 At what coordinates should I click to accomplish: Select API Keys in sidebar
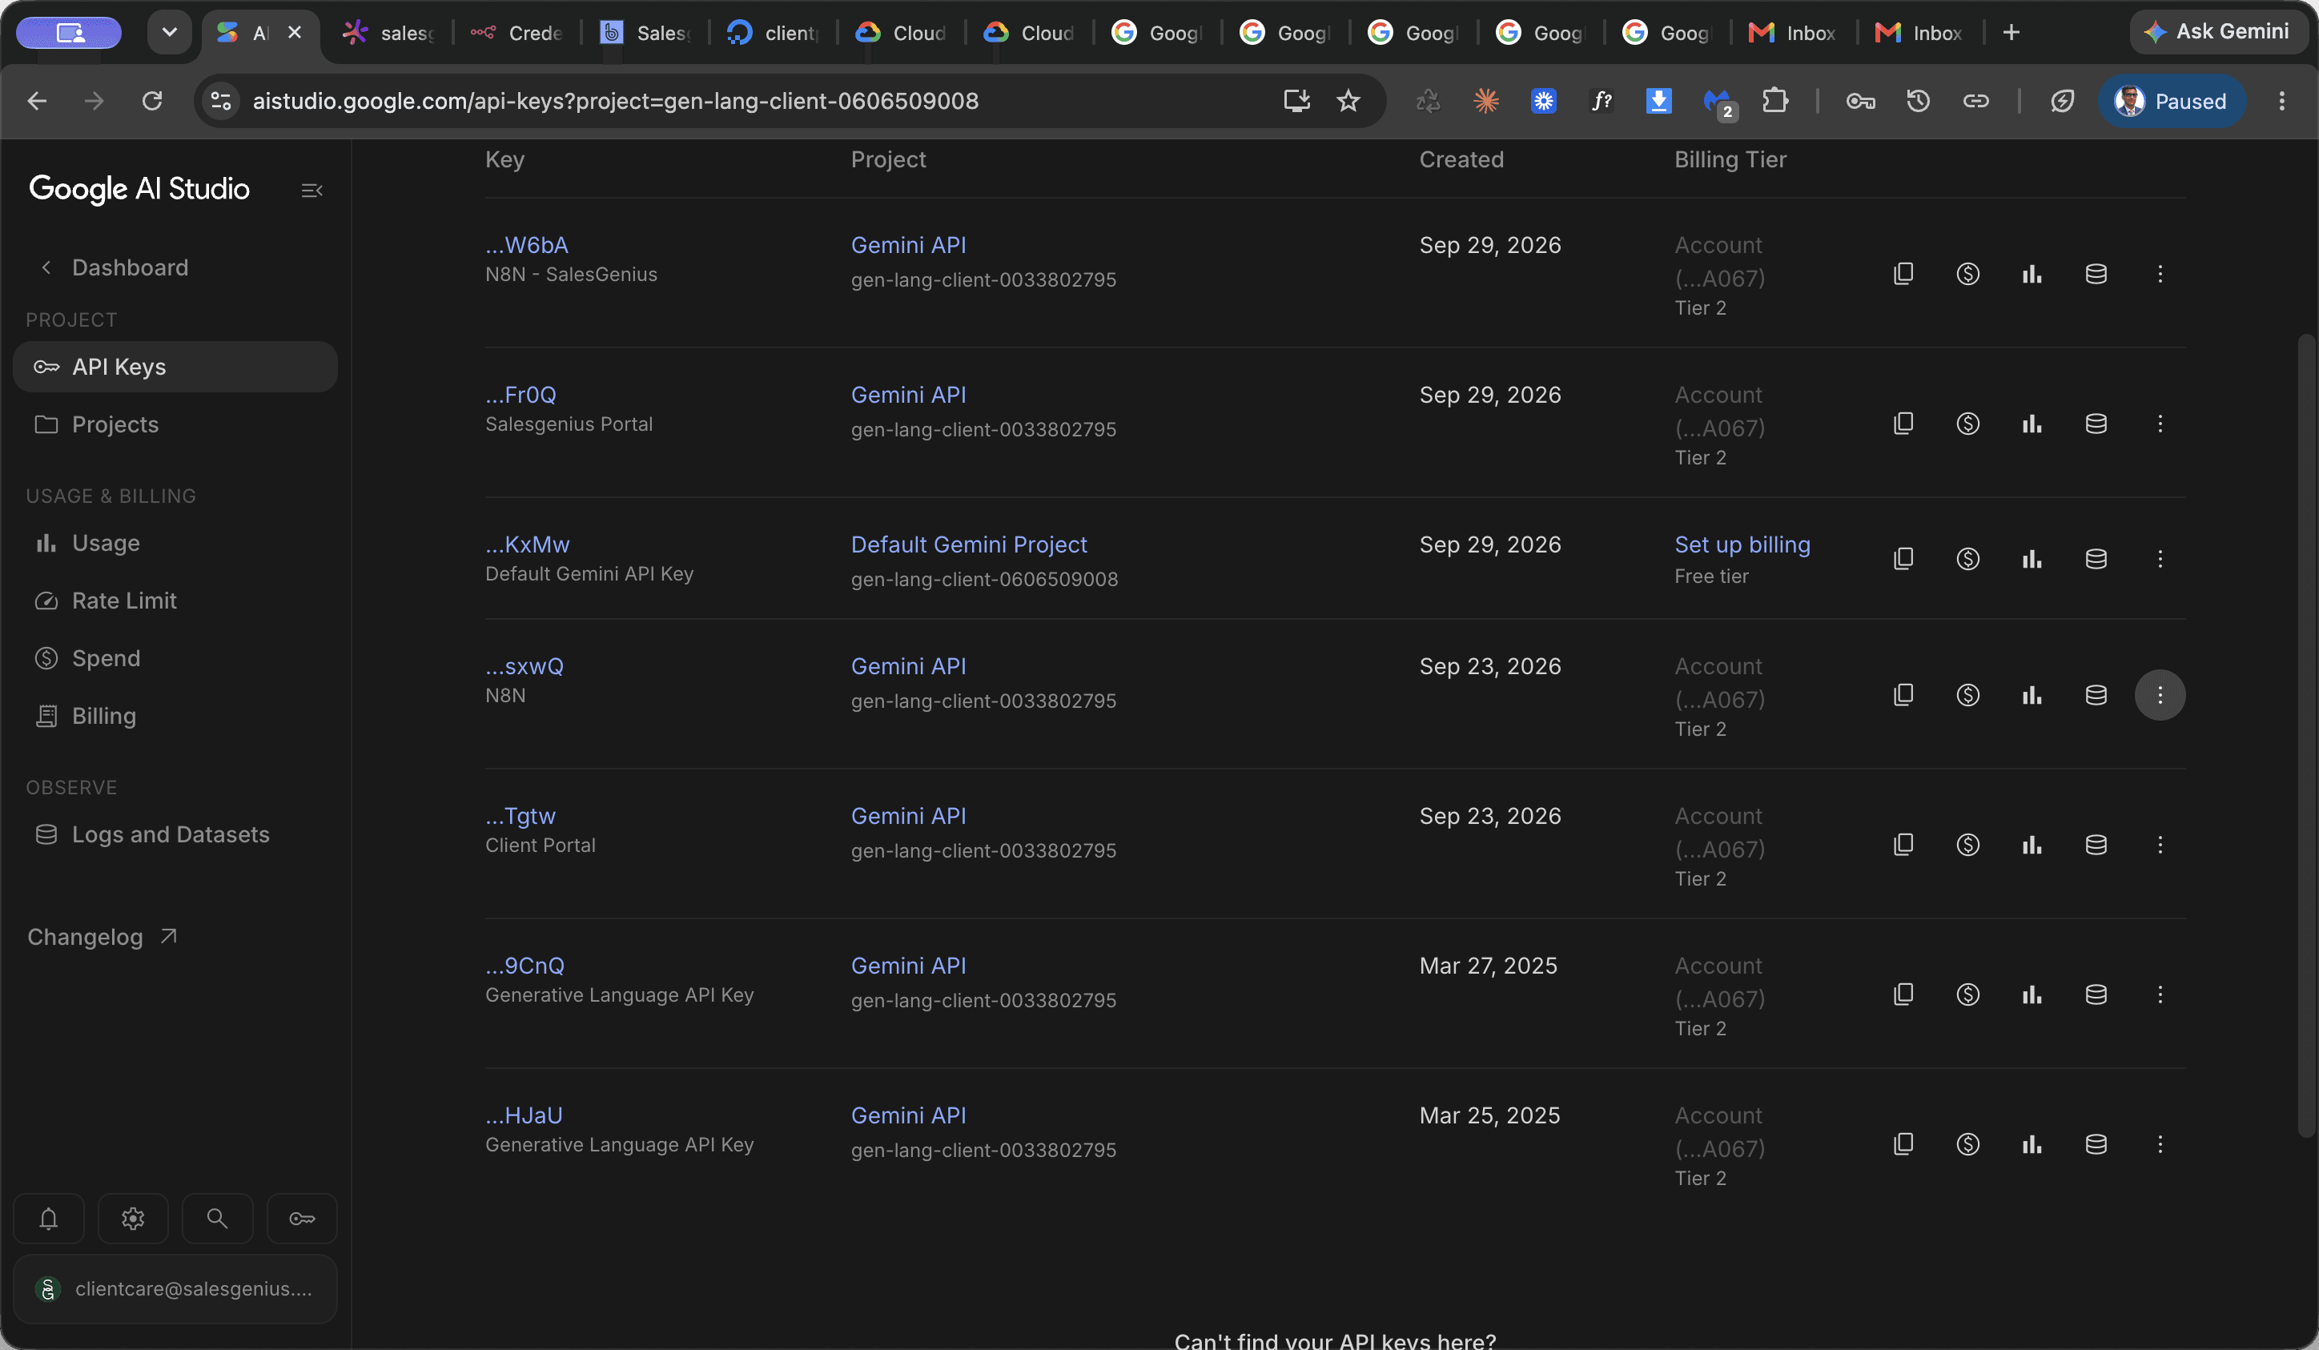[x=175, y=368]
